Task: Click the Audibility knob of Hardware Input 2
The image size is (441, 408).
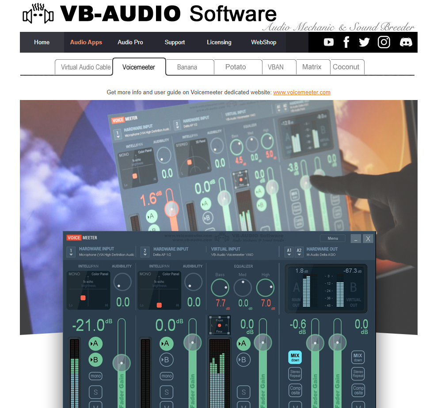Action: [193, 282]
